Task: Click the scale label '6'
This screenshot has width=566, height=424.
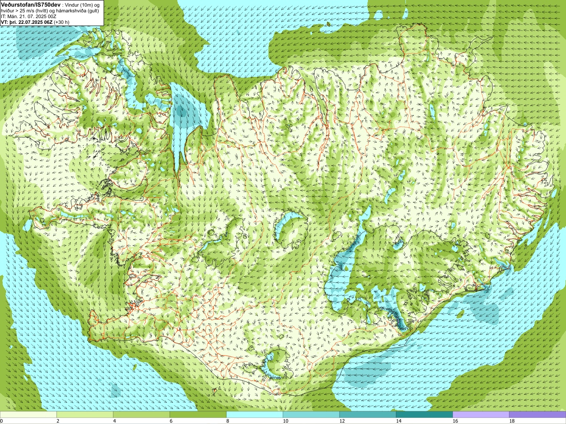Action: tap(171, 421)
